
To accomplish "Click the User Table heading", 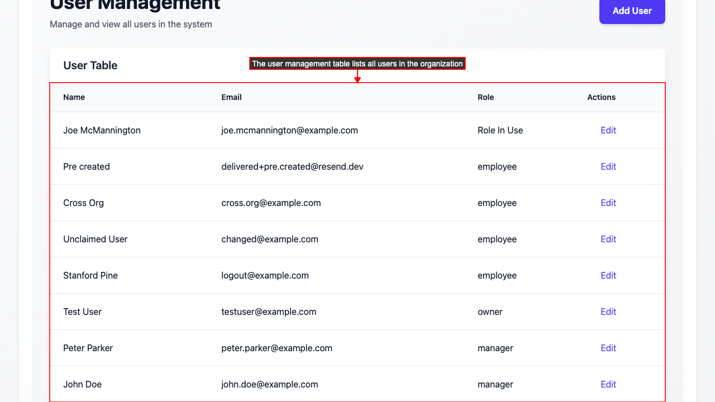I will 90,65.
